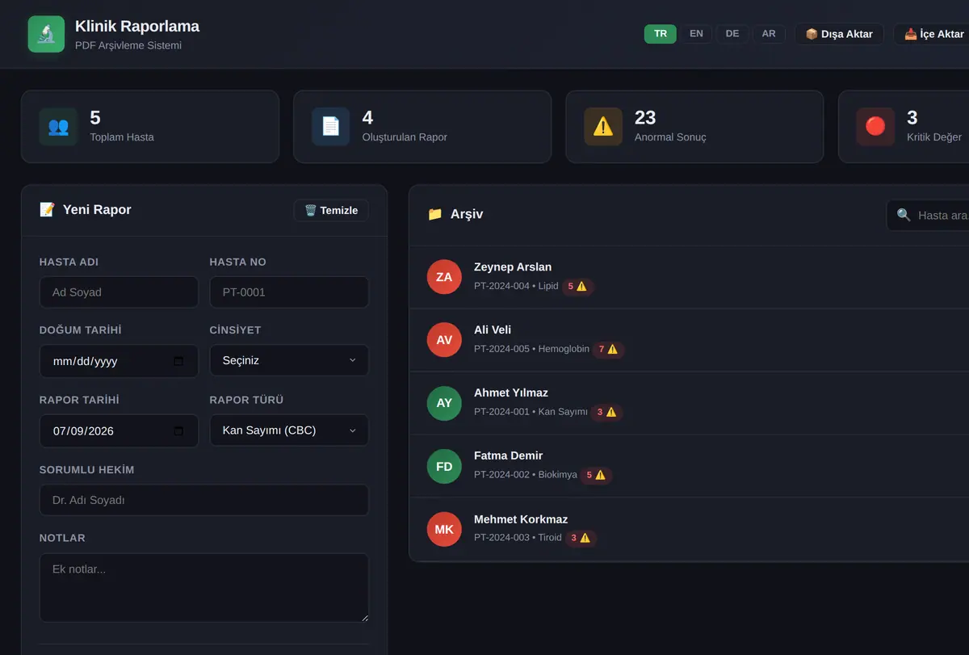The width and height of the screenshot is (969, 655).
Task: Focus the Sorumlu Hekim input field
Action: (x=204, y=500)
